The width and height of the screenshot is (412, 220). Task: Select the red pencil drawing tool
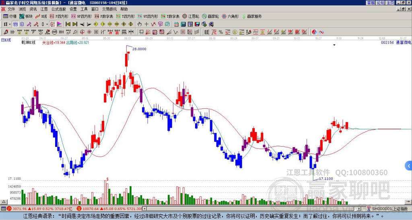point(6,32)
